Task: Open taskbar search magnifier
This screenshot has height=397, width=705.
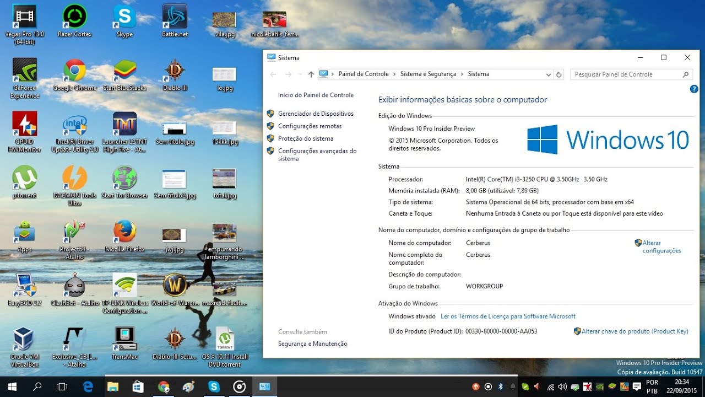Action: pyautogui.click(x=37, y=387)
